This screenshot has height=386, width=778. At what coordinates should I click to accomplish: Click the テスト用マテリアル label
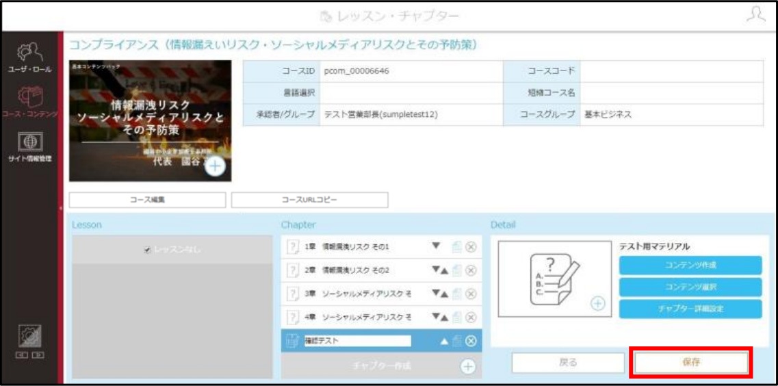(x=654, y=246)
